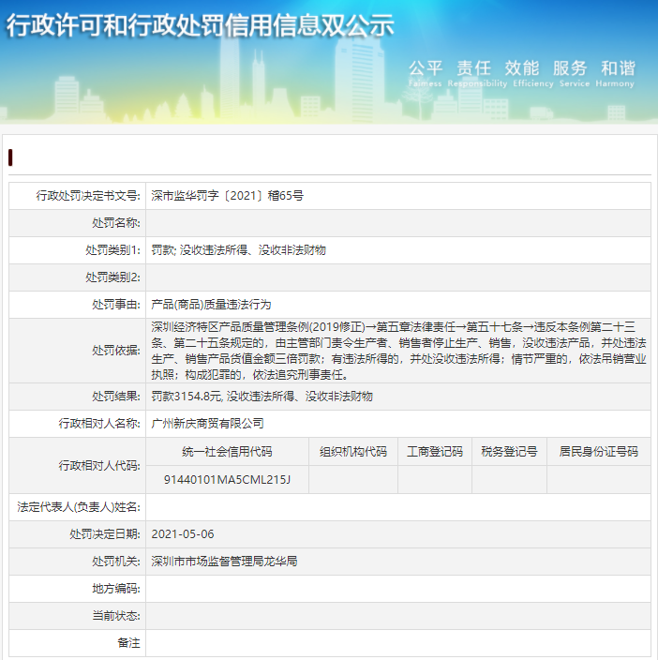Image resolution: width=658 pixels, height=660 pixels.
Task: Click the 处罚类别1 label
Action: click(x=112, y=250)
